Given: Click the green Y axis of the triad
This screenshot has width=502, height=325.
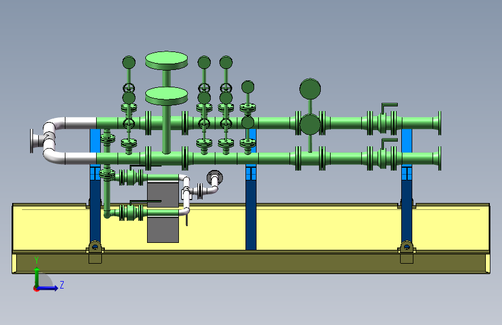Looking at the screenshot, I should pyautogui.click(x=37, y=277).
